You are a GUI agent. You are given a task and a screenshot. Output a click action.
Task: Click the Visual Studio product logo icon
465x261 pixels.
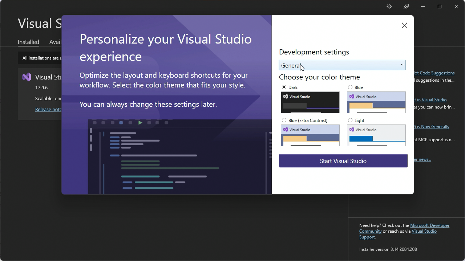coord(27,77)
